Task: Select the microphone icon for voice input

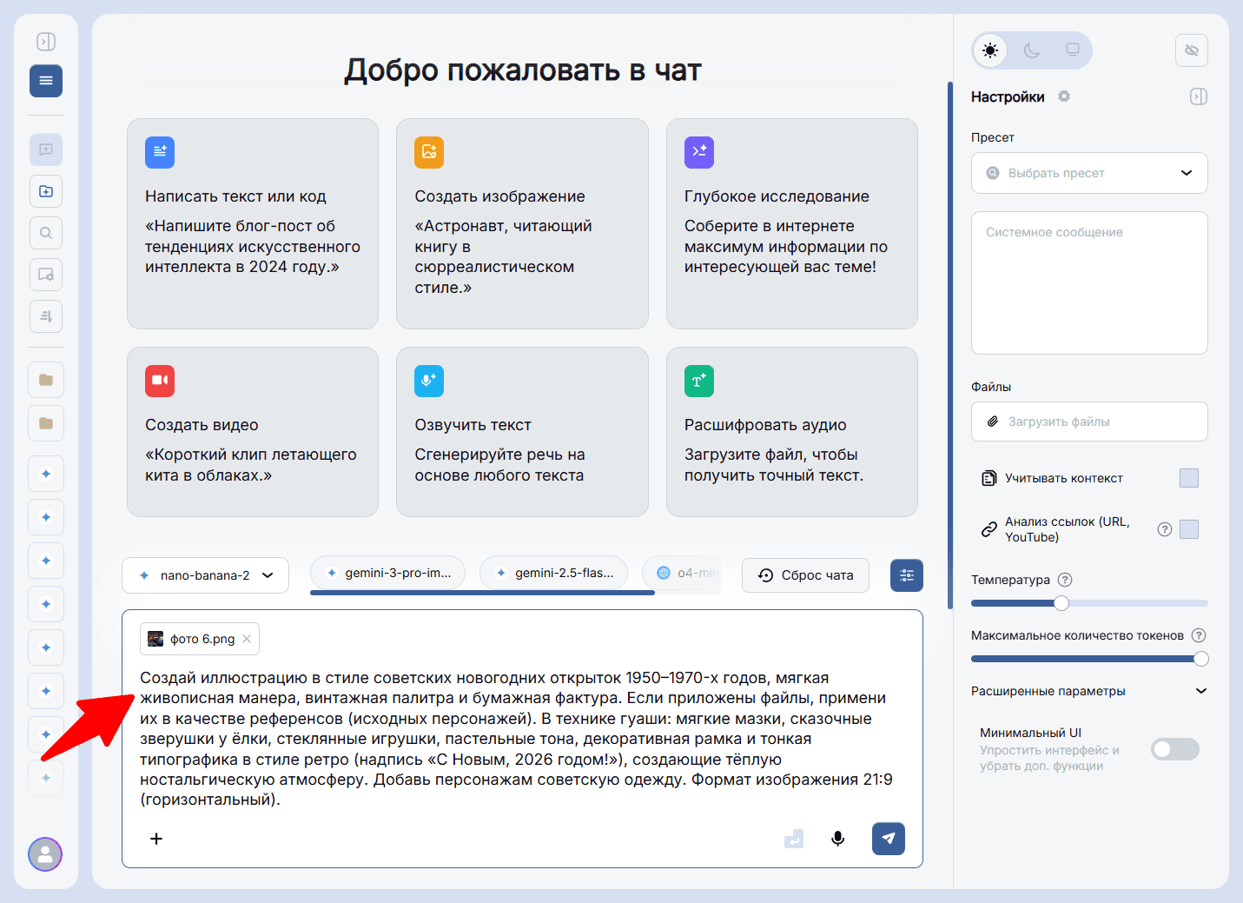Action: (x=836, y=839)
